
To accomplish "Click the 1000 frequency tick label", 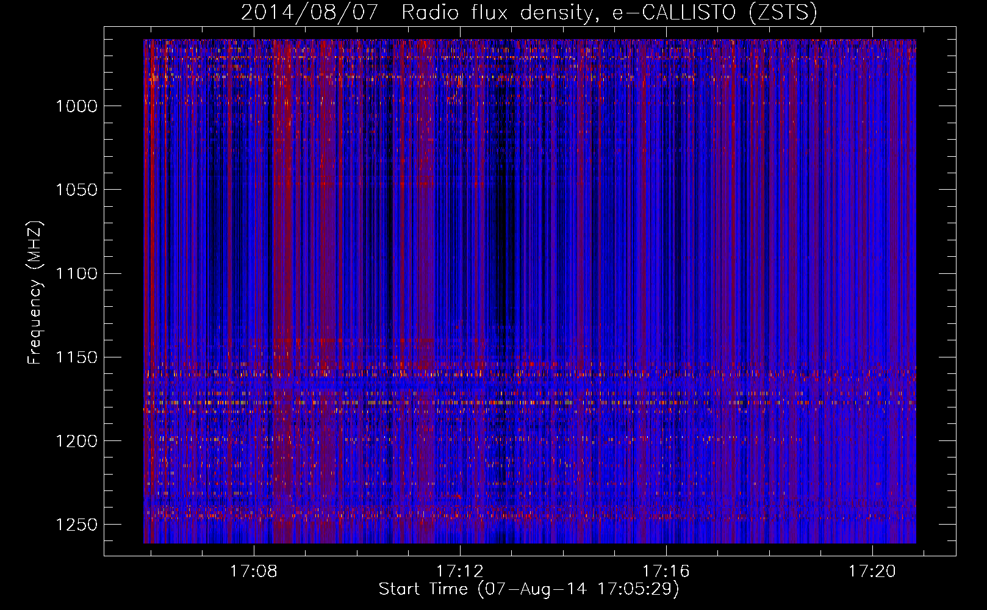I will click(76, 106).
